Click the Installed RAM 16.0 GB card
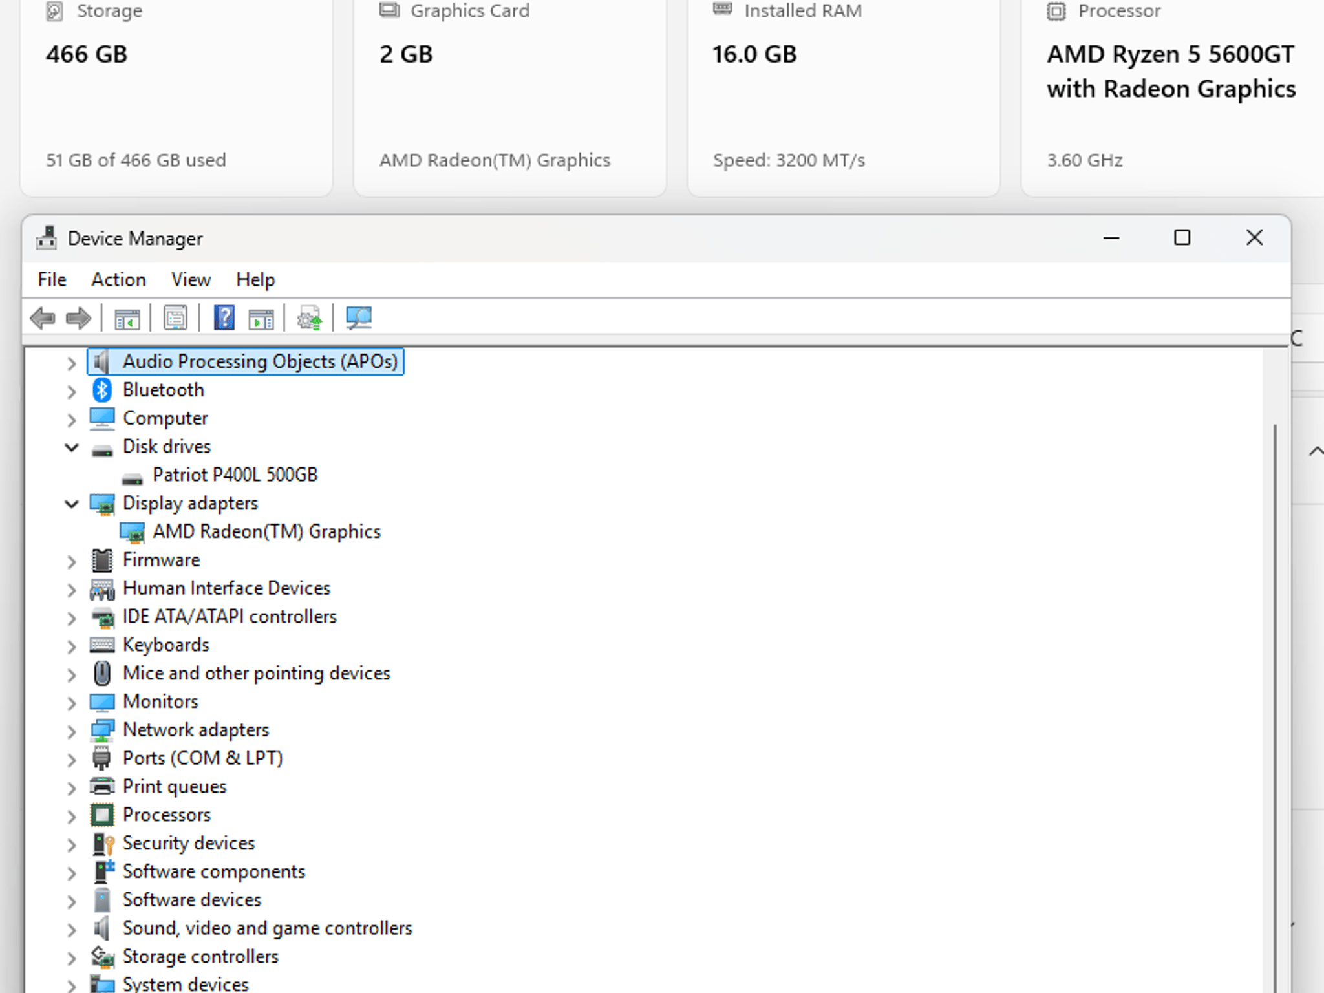Image resolution: width=1324 pixels, height=993 pixels. (843, 97)
